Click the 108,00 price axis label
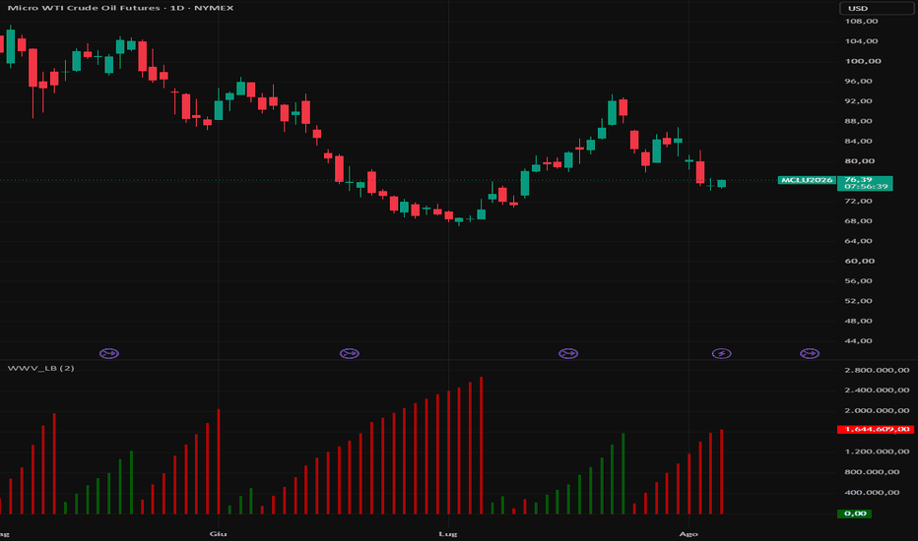 [x=861, y=21]
